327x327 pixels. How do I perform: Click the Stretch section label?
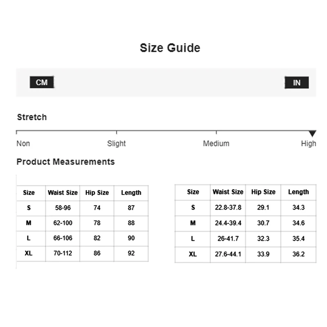tap(32, 117)
